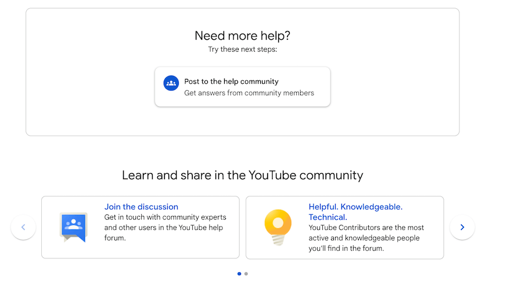Click 'Need more help?' heading
Image resolution: width=511 pixels, height=288 pixels.
[x=243, y=36]
